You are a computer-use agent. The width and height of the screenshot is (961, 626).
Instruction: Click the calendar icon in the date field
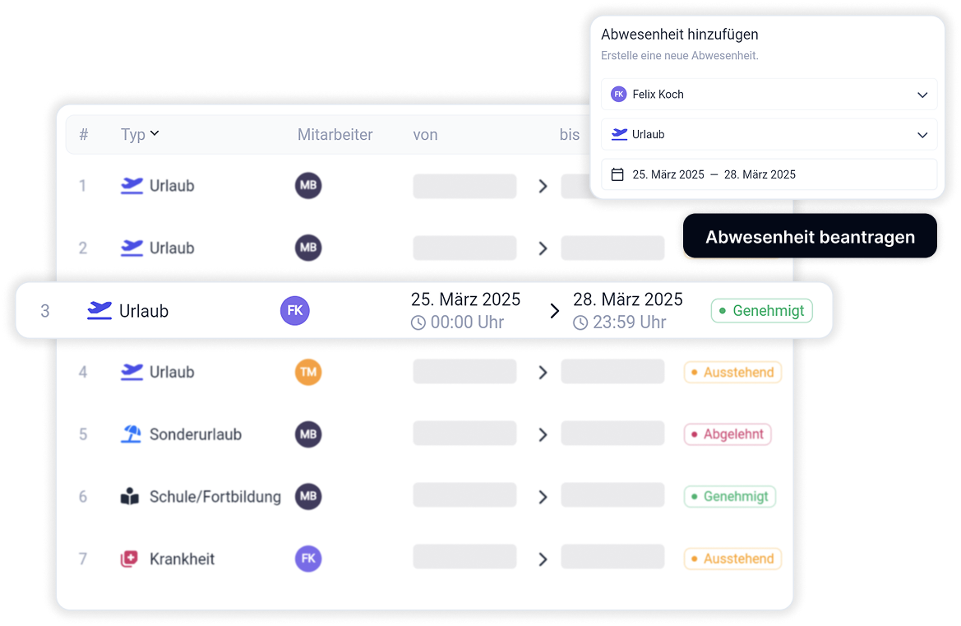[617, 174]
